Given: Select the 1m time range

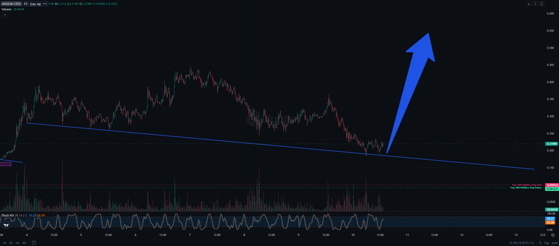Looking at the screenshot, I should 17,243.
